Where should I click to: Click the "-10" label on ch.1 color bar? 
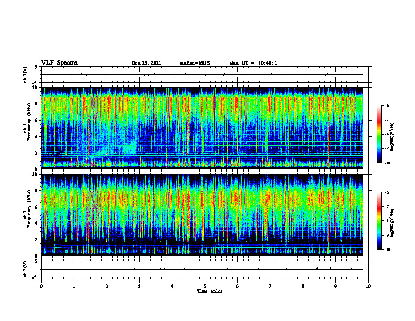[x=387, y=163]
